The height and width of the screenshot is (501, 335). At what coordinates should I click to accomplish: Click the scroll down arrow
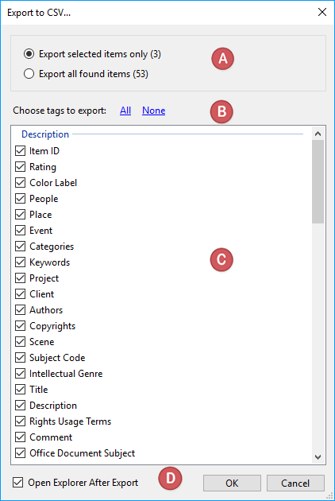pyautogui.click(x=318, y=457)
